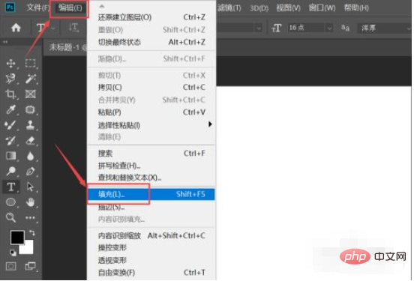Click the Home icon in options bar
This screenshot has height=281, width=414.
[x=16, y=28]
